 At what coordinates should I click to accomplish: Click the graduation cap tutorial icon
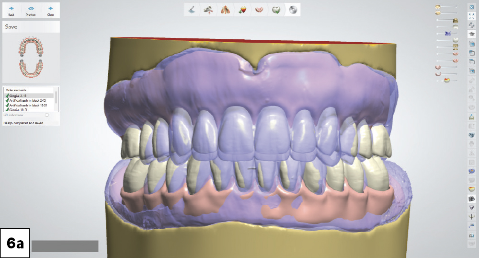tap(472, 34)
